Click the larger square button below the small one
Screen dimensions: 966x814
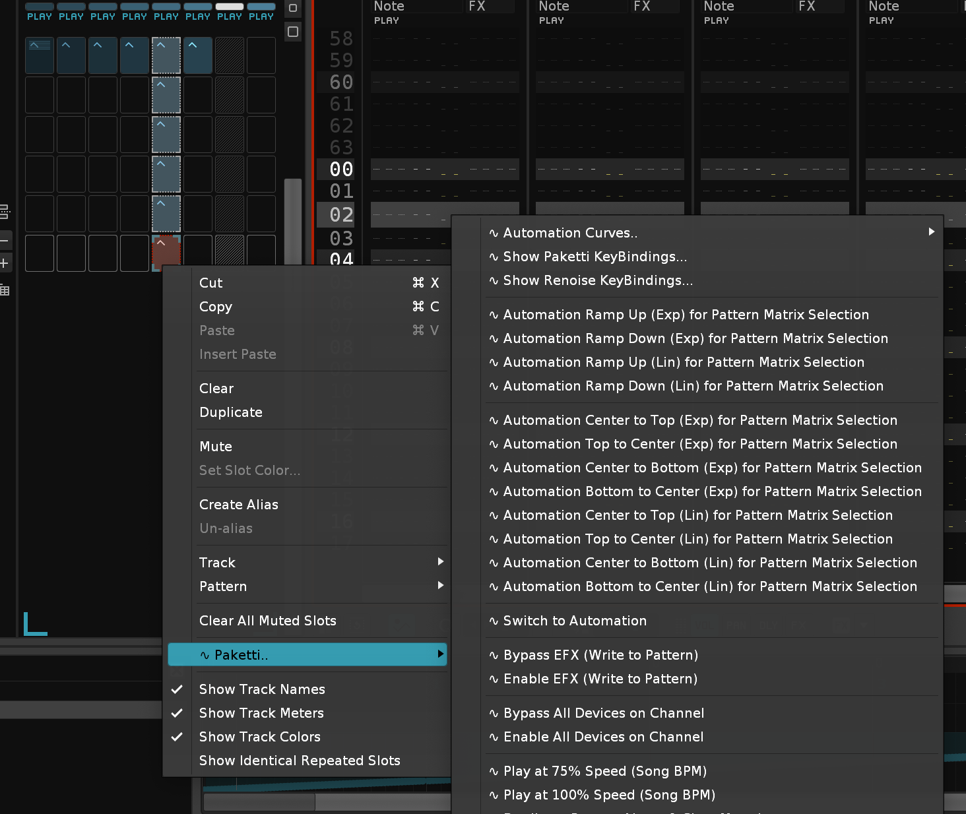tap(293, 32)
